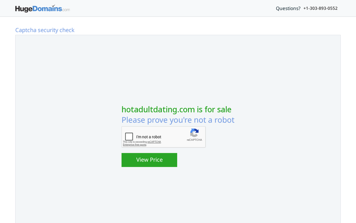Click the grey ".com" suffix of logo
Image resolution: width=356 pixels, height=223 pixels.
tap(66, 10)
